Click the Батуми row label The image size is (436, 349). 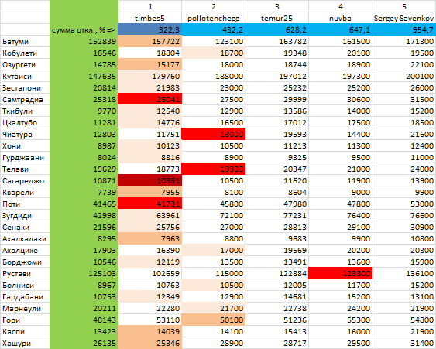[25, 42]
